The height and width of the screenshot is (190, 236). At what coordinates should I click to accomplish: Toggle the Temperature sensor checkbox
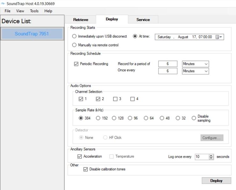pyautogui.click(x=111, y=157)
